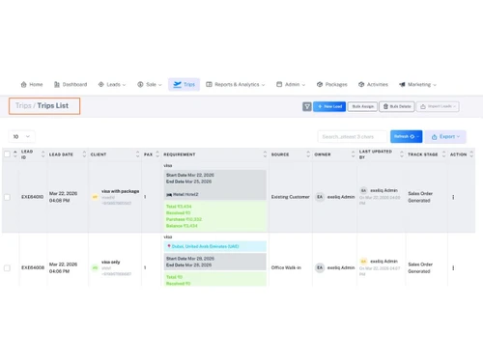The image size is (483, 362).
Task: Sort by Lead ID column
Action: (x=43, y=154)
